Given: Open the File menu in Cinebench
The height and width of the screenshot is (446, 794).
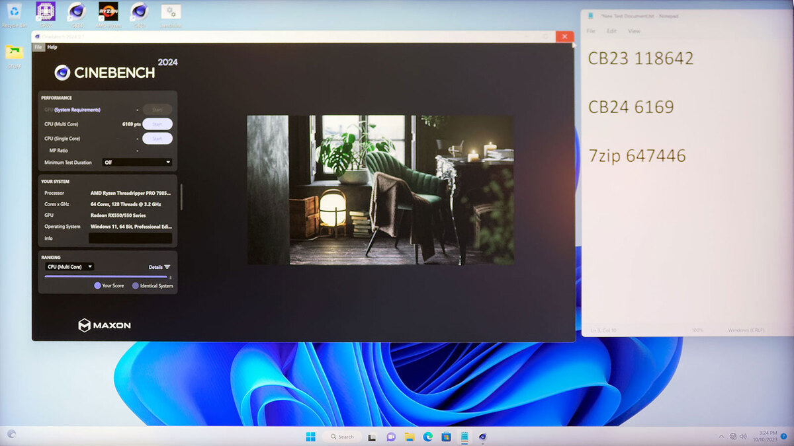Looking at the screenshot, I should point(38,47).
